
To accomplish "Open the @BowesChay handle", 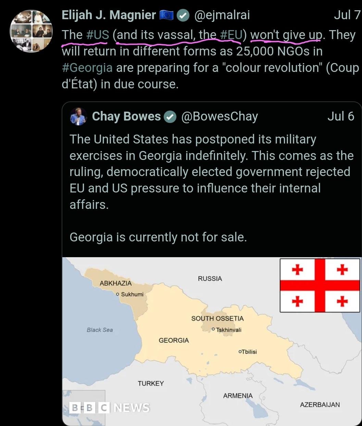I will point(219,116).
